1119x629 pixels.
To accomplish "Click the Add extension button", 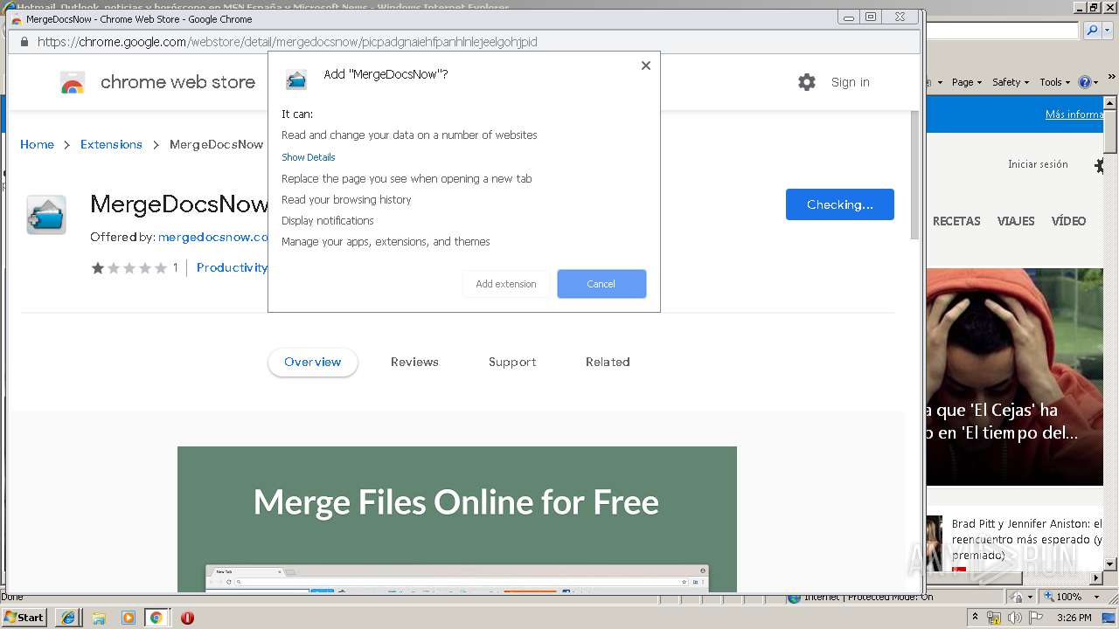I will 506,284.
